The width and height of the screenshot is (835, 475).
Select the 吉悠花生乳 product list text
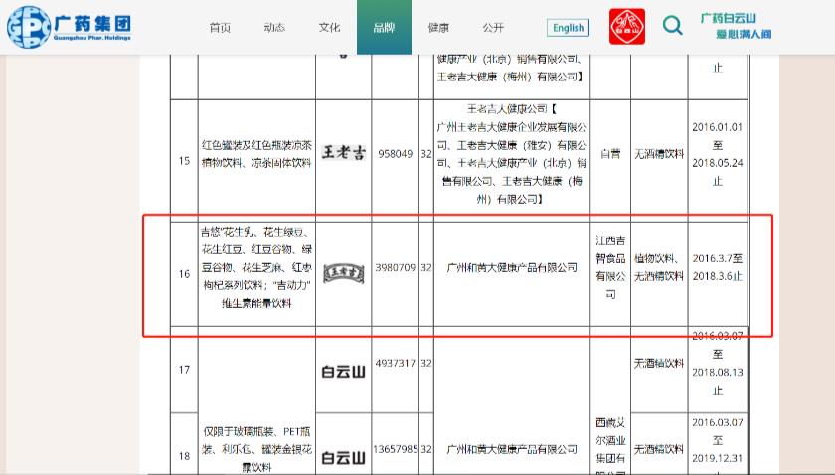256,267
